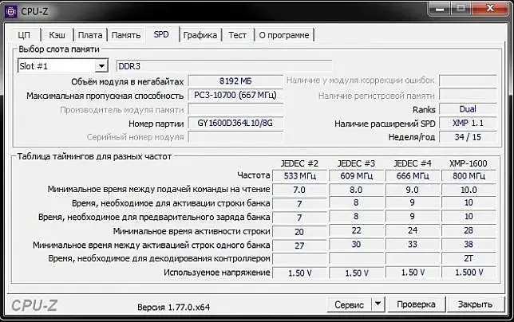Viewport: 514px width, 322px height.
Task: Click the DDR3 memory type field
Action: pos(224,66)
